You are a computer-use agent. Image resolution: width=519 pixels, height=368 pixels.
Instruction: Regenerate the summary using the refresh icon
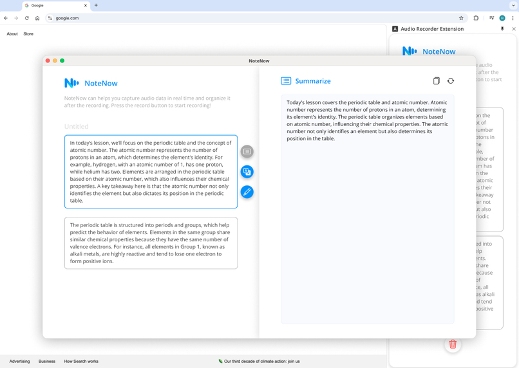tap(451, 80)
